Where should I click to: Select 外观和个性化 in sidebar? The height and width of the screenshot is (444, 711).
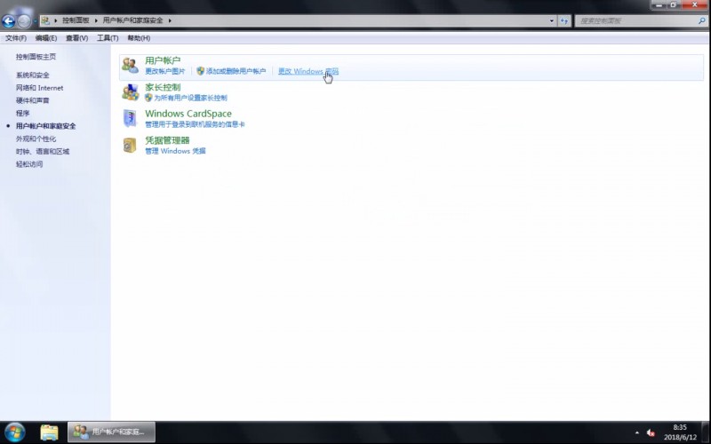pos(36,139)
